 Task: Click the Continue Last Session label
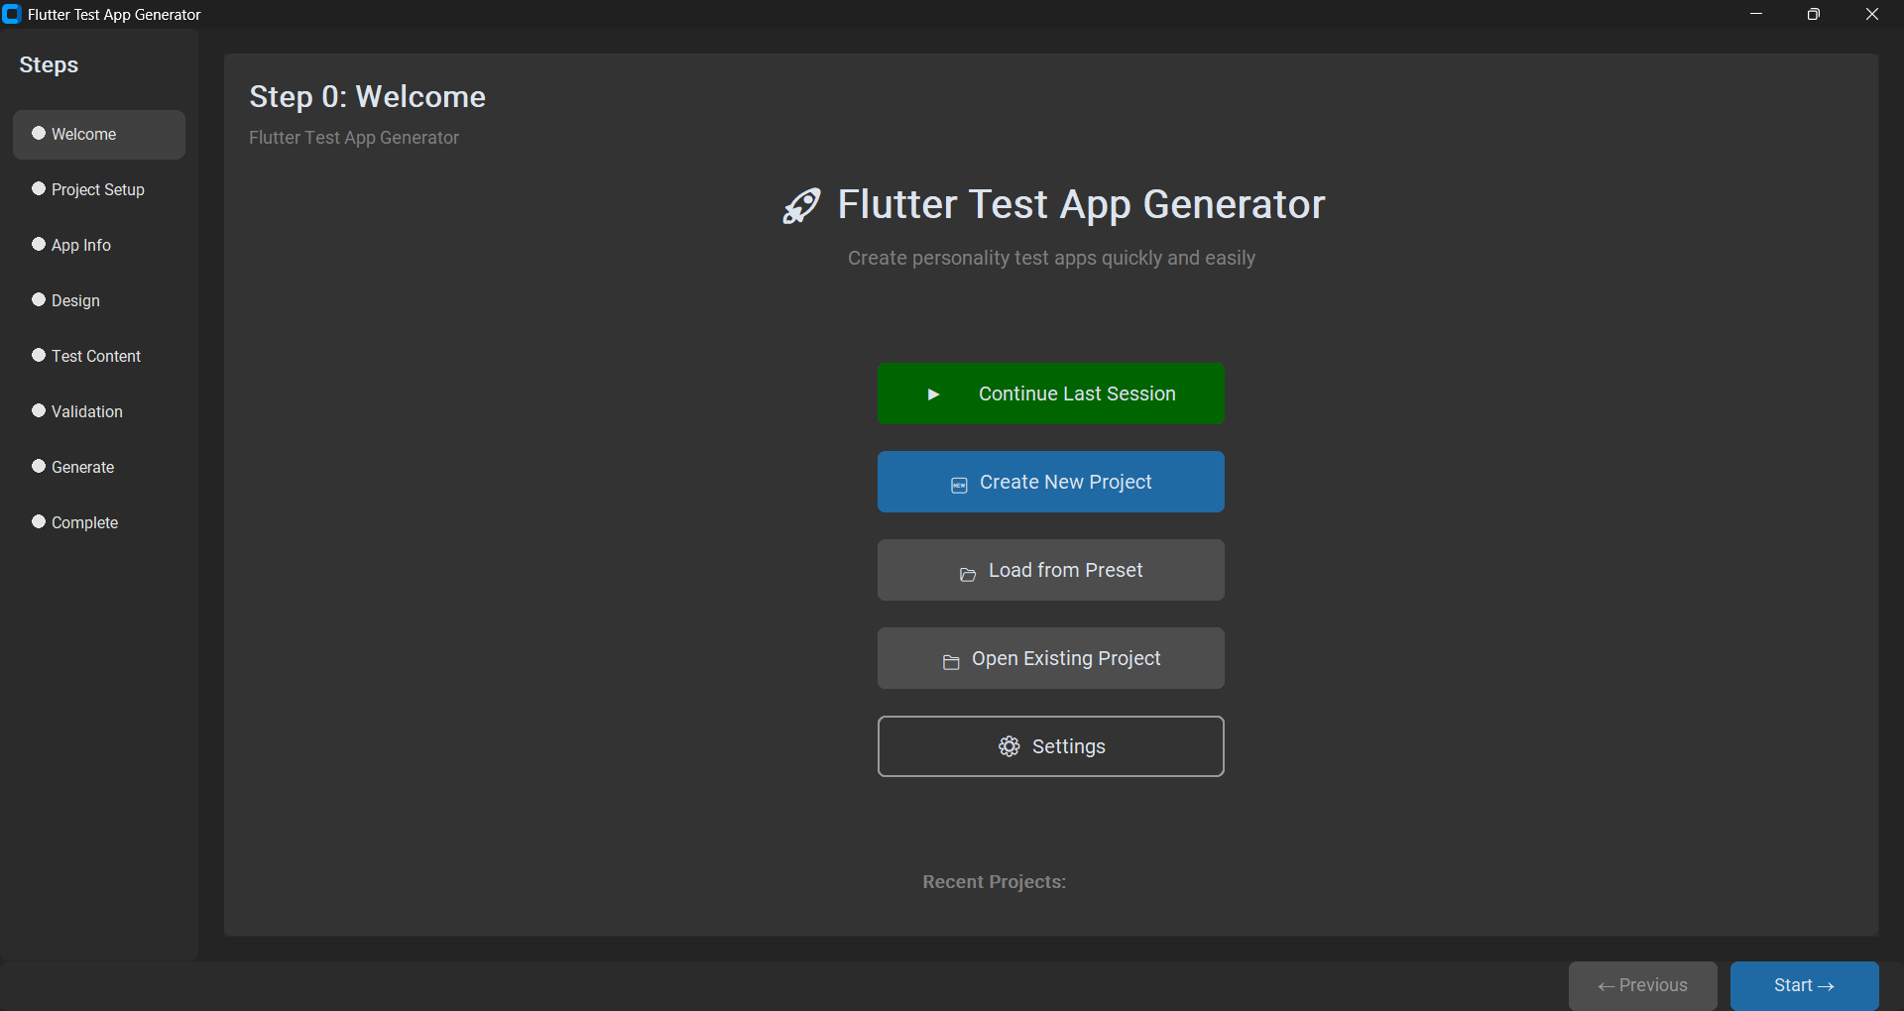pyautogui.click(x=1077, y=393)
